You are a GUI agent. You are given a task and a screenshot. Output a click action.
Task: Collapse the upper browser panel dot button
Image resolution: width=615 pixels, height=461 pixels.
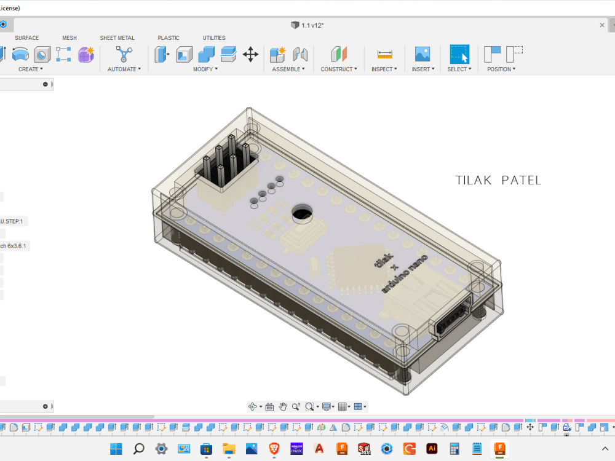point(45,84)
